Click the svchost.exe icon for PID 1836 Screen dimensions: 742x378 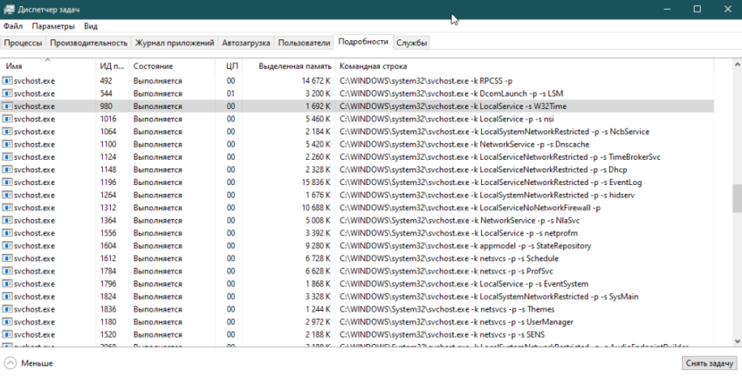[x=7, y=309]
